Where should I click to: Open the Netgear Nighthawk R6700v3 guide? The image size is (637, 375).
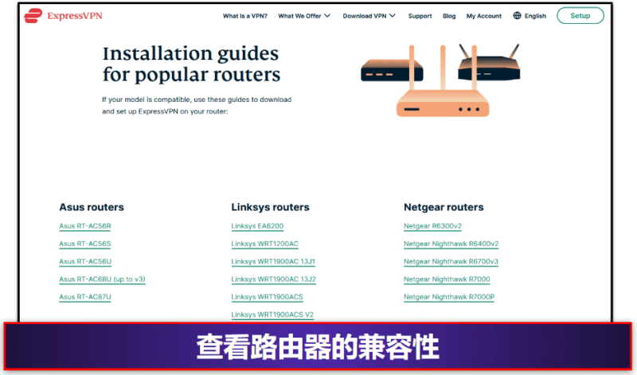click(x=451, y=262)
